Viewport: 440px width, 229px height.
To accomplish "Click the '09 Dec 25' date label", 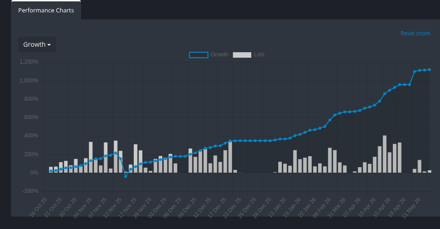I will 187,207.
